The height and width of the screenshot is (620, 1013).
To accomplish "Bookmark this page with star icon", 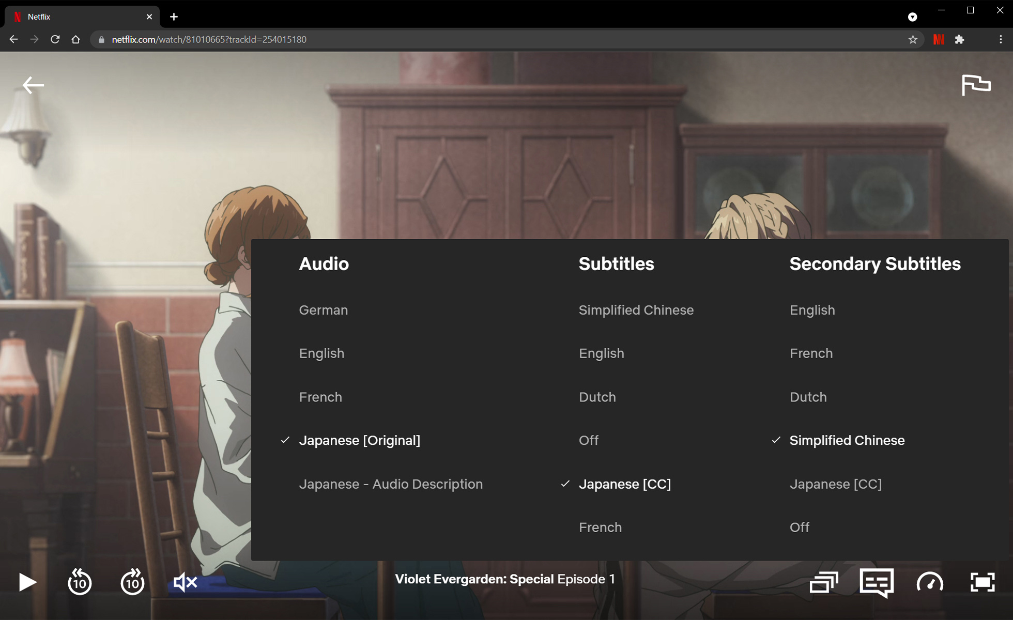I will (913, 39).
